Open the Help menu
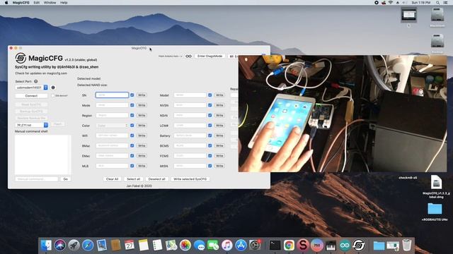 [64, 3]
